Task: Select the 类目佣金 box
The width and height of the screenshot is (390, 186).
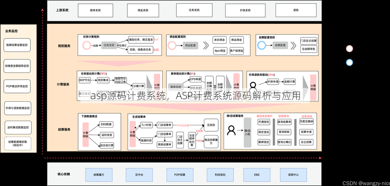Action: click(220, 40)
